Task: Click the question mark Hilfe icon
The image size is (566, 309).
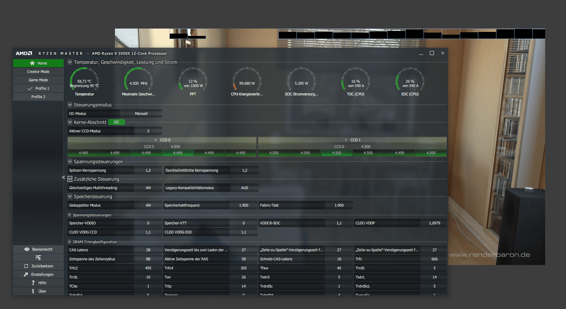Action: pos(33,283)
